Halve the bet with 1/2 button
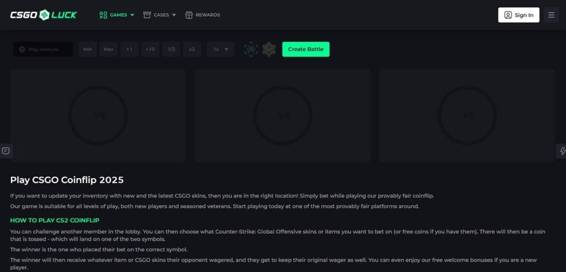The image size is (566, 272). (x=171, y=49)
